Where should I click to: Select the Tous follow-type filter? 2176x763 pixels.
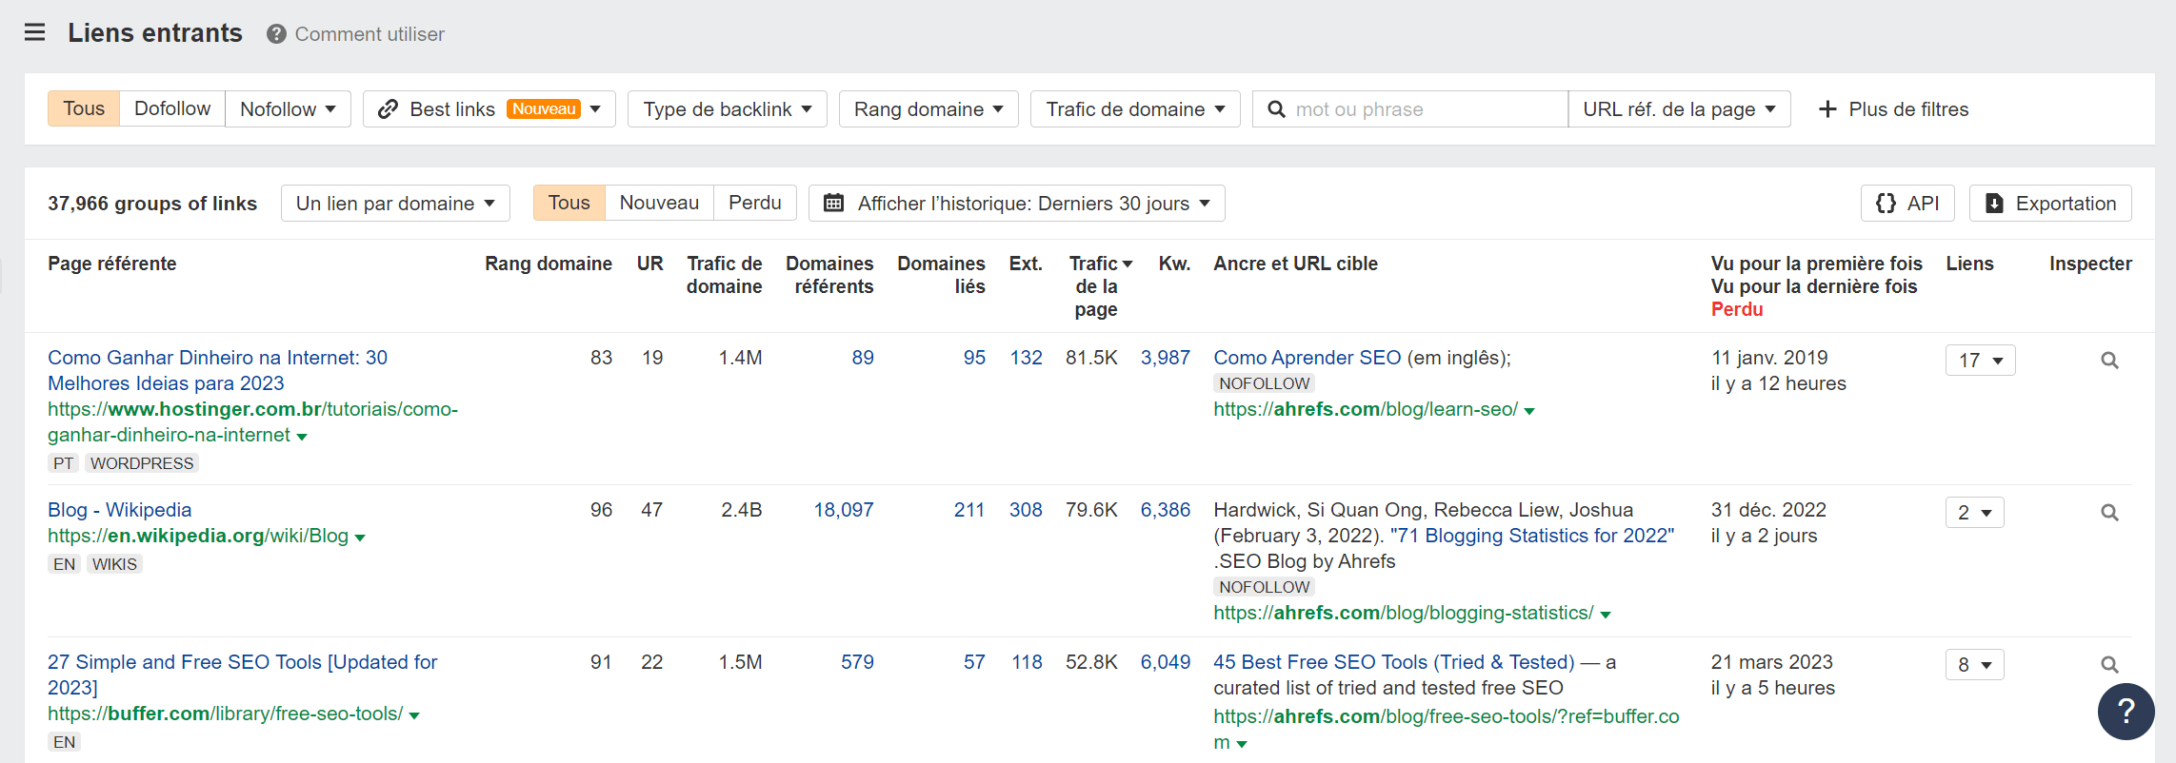pyautogui.click(x=84, y=108)
